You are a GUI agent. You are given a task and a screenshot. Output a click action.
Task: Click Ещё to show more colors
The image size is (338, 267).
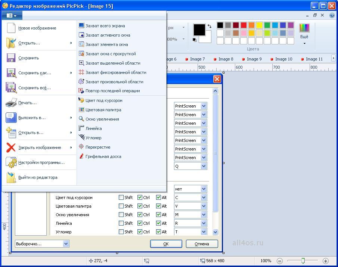tap(304, 33)
